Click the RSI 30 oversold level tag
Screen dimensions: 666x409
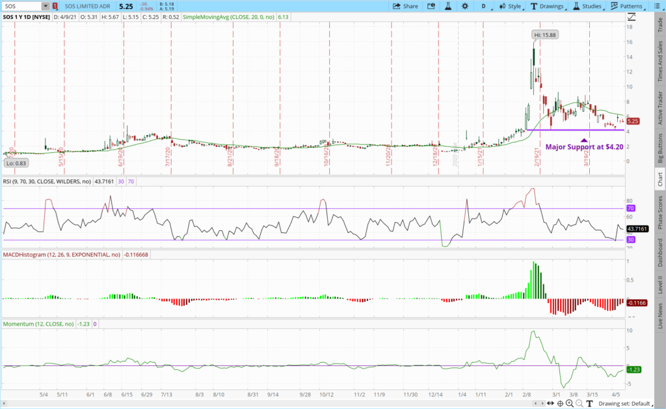631,239
